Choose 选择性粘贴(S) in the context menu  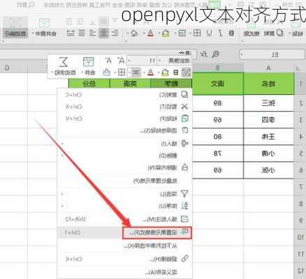tap(124, 130)
